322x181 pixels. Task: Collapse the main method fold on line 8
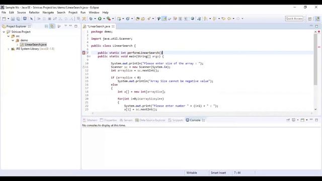90,56
